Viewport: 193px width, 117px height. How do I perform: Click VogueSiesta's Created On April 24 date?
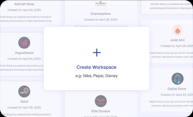point(24,59)
